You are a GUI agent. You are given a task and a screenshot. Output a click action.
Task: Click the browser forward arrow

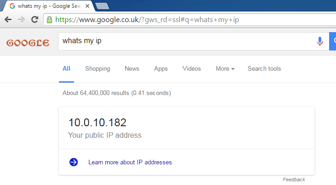click(x=21, y=20)
